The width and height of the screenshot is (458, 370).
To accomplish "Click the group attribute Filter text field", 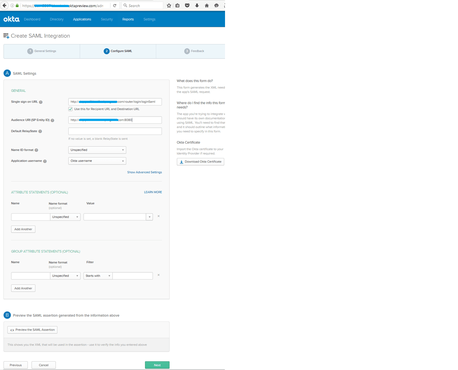I will [133, 276].
